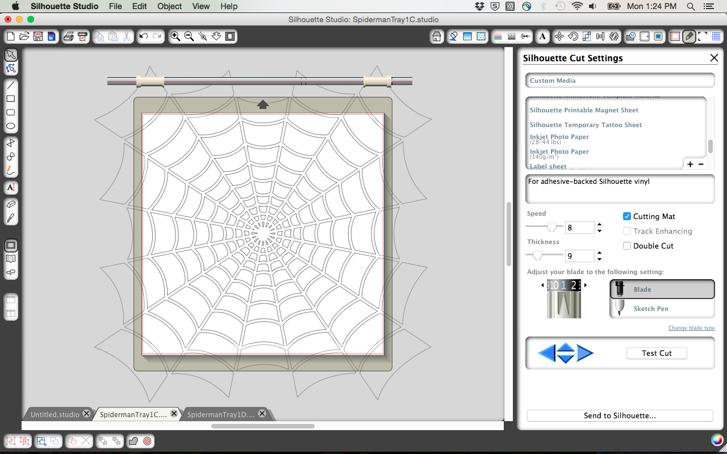Image resolution: width=727 pixels, height=454 pixels.
Task: Select the Rectangle drawing tool
Action: point(11,99)
